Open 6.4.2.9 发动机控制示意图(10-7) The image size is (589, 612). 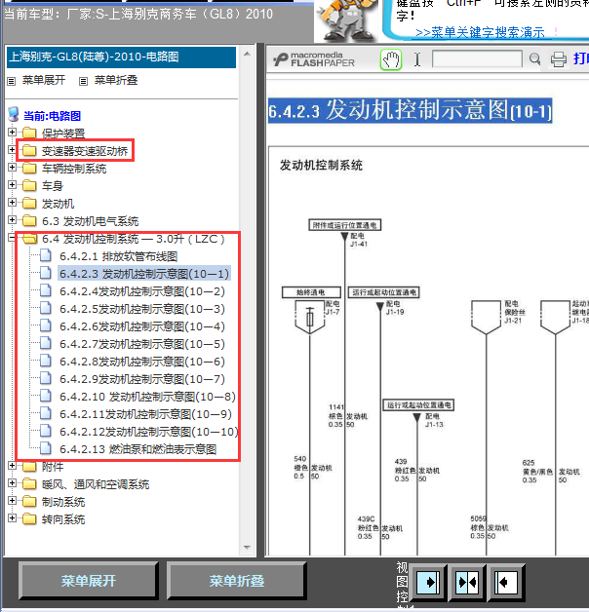pyautogui.click(x=142, y=379)
